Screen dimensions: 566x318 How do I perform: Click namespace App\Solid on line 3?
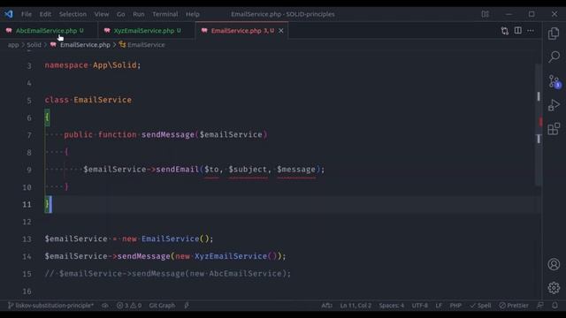[93, 65]
